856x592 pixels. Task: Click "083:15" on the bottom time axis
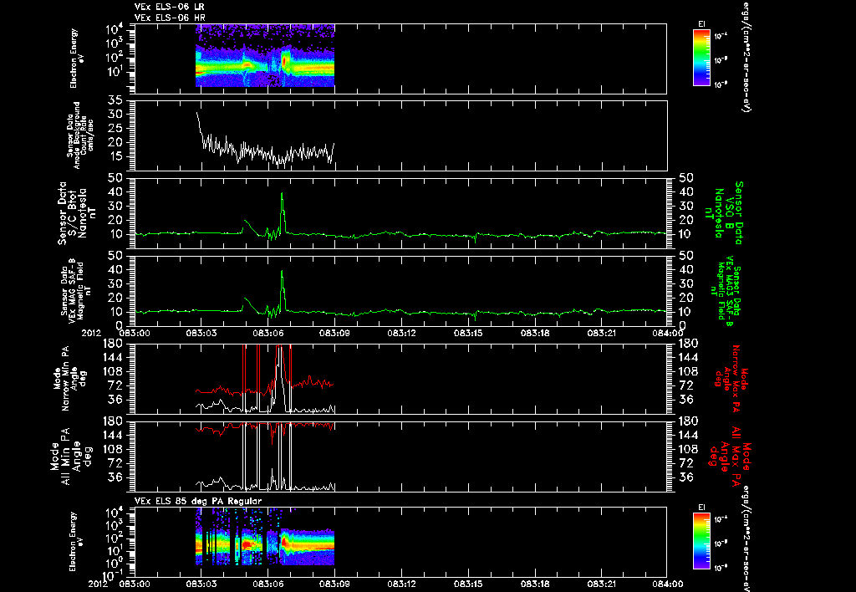click(x=468, y=584)
